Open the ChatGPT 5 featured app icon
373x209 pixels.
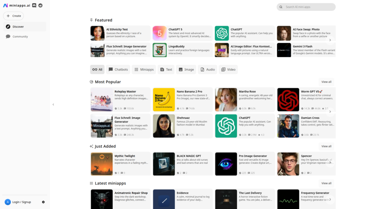click(x=160, y=33)
